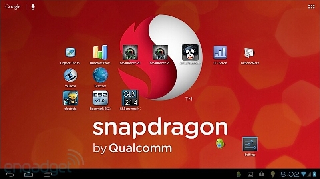Open the Linpack Pro app
320x179 pixels.
click(x=70, y=52)
